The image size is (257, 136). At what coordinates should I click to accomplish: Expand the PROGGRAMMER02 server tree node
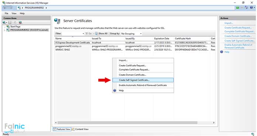pos(4,30)
